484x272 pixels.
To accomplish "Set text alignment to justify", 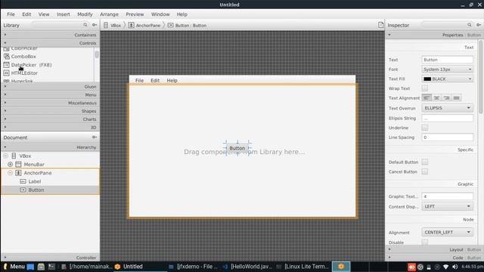I will 457,97.
